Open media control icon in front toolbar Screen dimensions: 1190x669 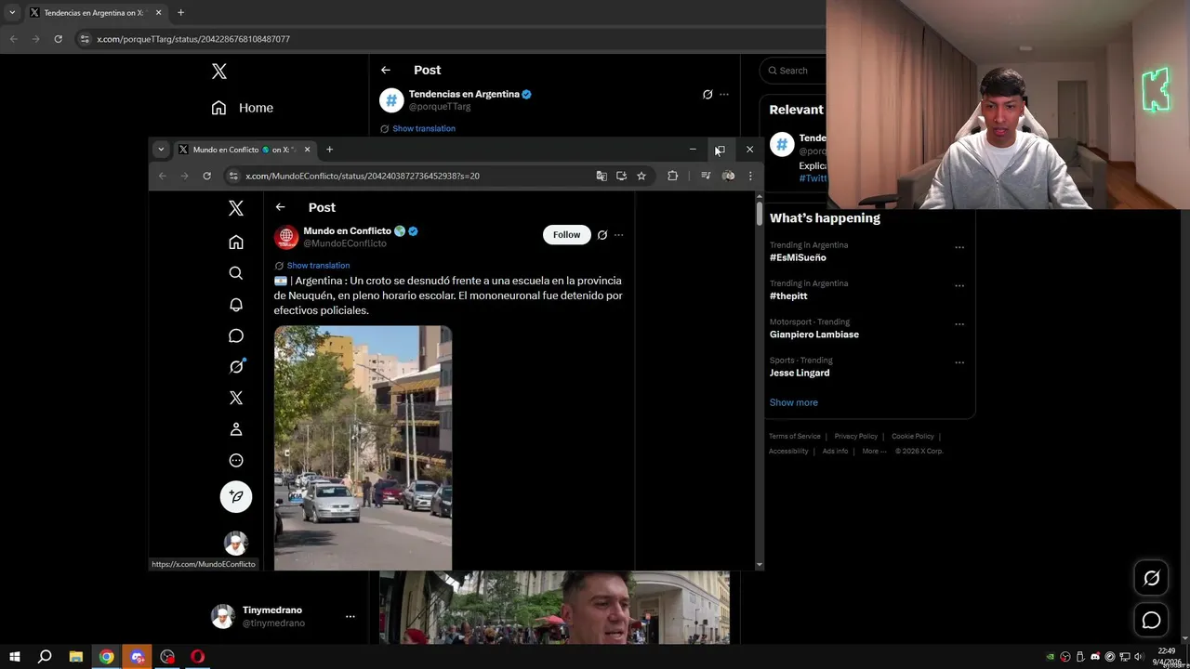click(x=706, y=176)
